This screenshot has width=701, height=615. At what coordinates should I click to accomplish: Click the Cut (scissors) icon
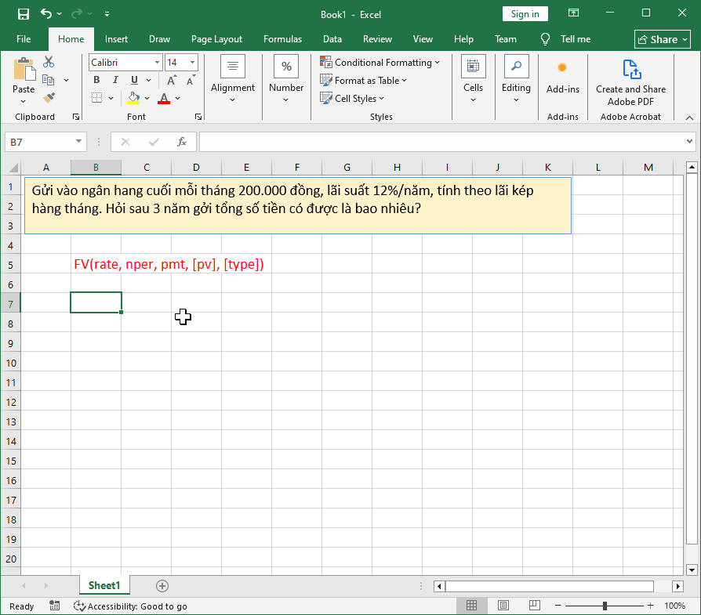[x=48, y=61]
